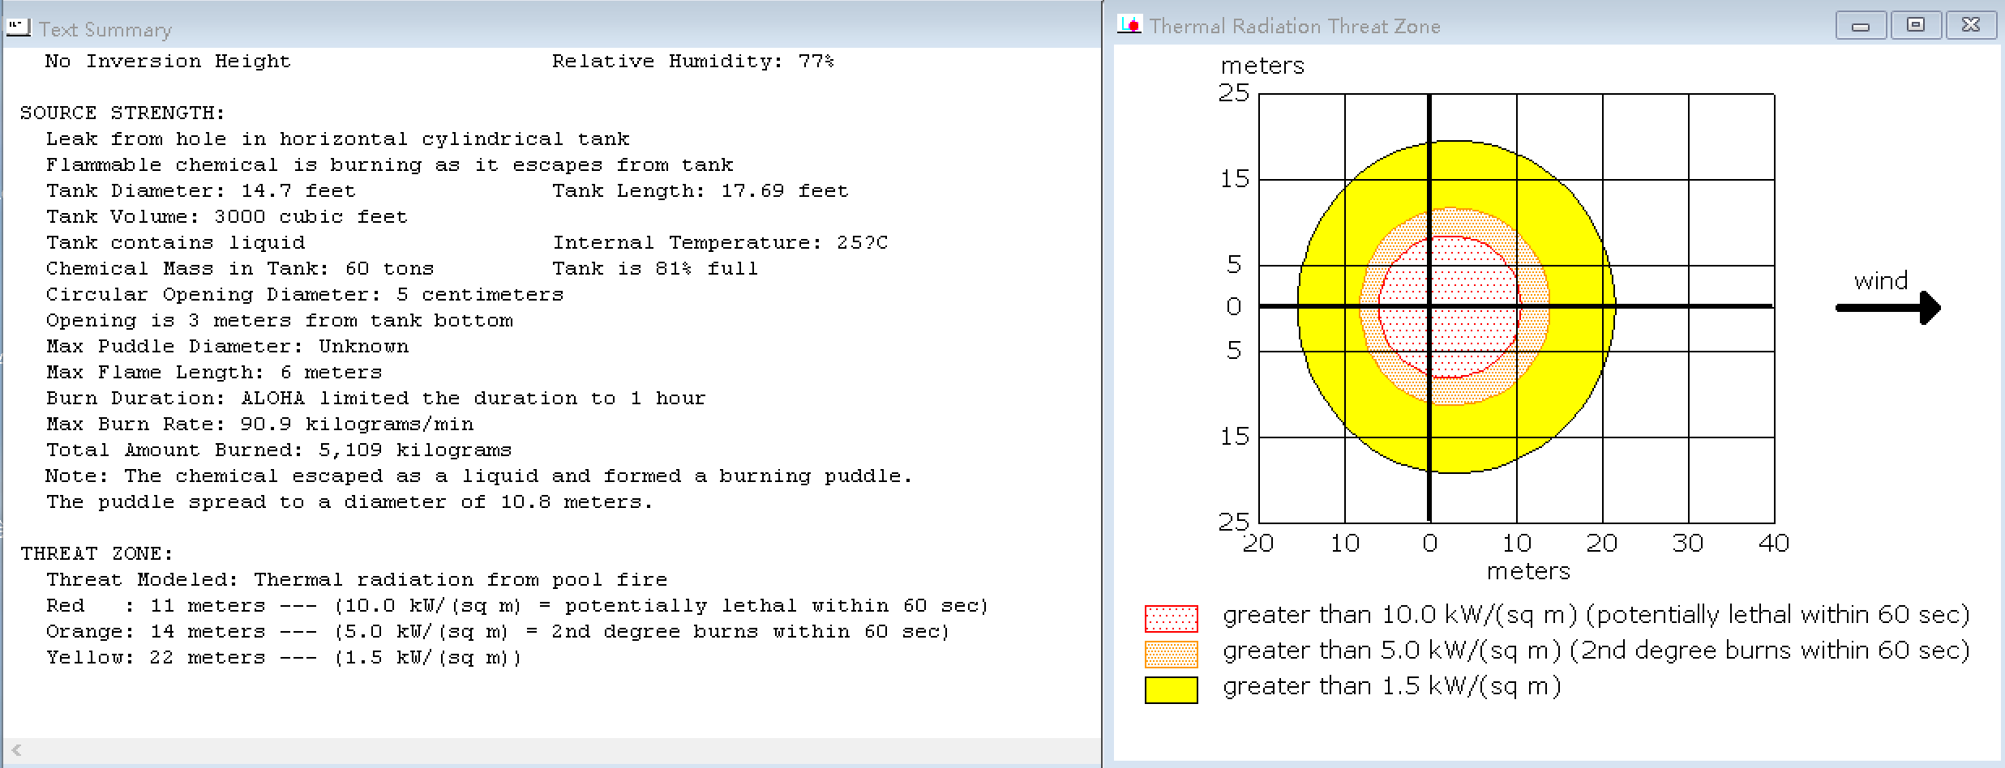Click the 'Flammable chemical is burning' line

point(389,164)
